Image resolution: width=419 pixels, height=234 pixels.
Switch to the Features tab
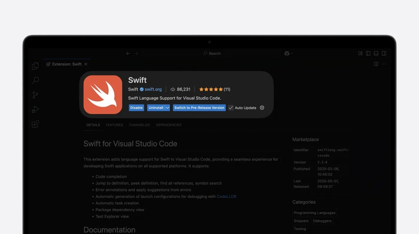click(x=114, y=125)
